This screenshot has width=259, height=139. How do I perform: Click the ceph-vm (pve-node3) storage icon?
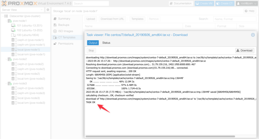[14, 93]
